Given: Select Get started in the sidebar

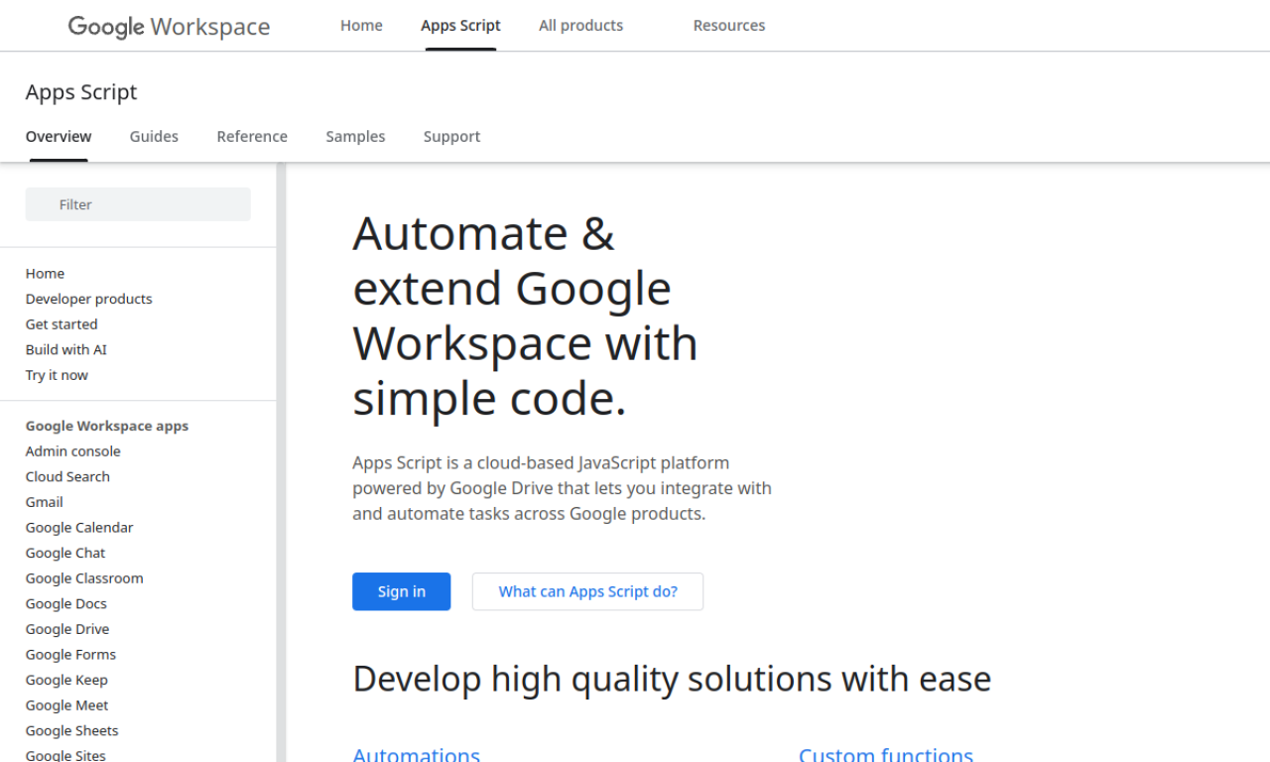Looking at the screenshot, I should pyautogui.click(x=62, y=323).
